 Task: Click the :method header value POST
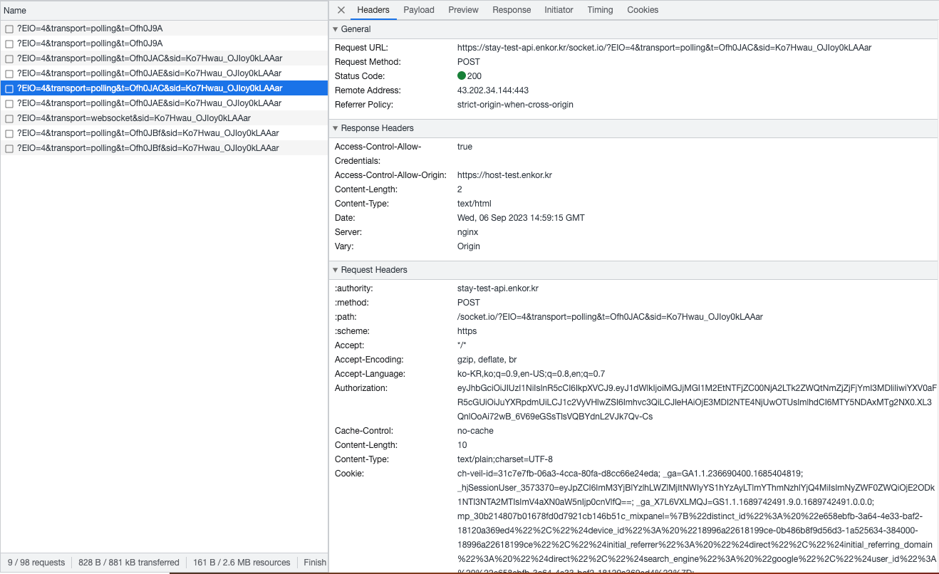469,303
